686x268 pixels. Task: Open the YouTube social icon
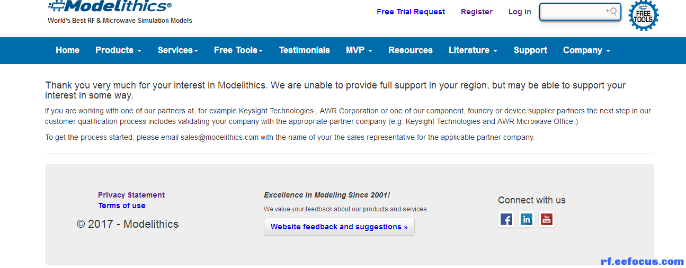point(547,219)
